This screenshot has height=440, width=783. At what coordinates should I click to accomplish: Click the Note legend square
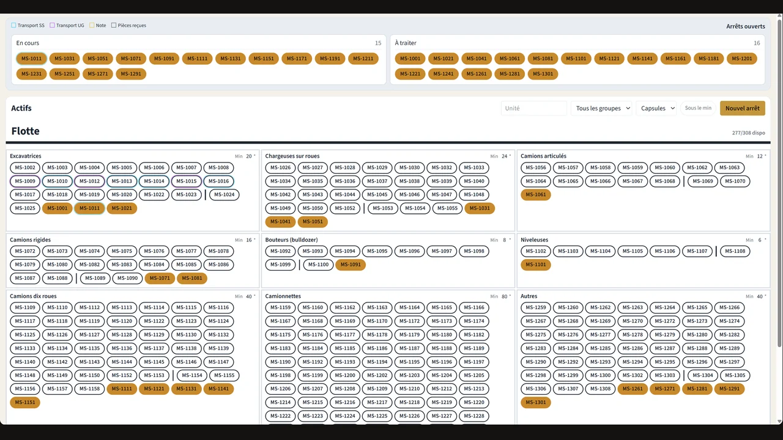(92, 26)
